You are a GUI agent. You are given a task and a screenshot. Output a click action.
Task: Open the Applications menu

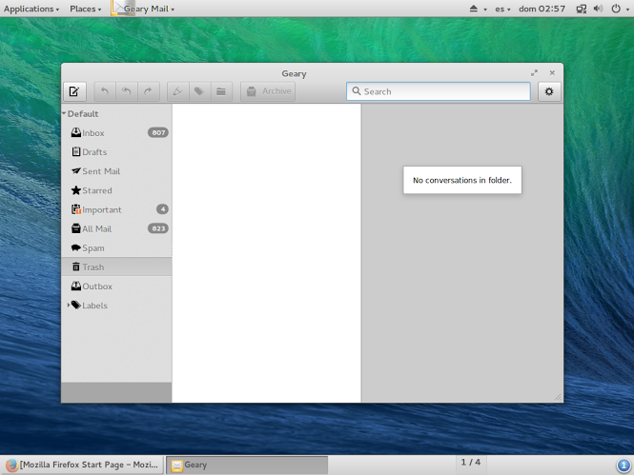31,9
